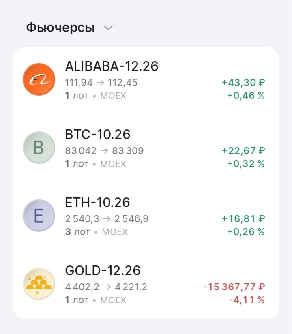The image size is (292, 334).
Task: Open the Фьючерсы section heading
Action: 60,28
